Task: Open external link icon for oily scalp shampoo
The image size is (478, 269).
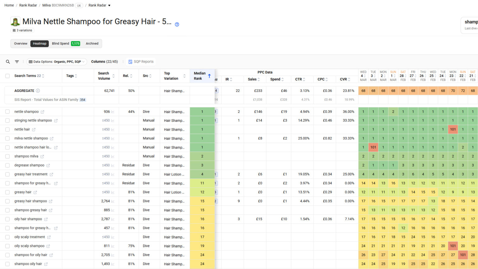Action: (48, 246)
